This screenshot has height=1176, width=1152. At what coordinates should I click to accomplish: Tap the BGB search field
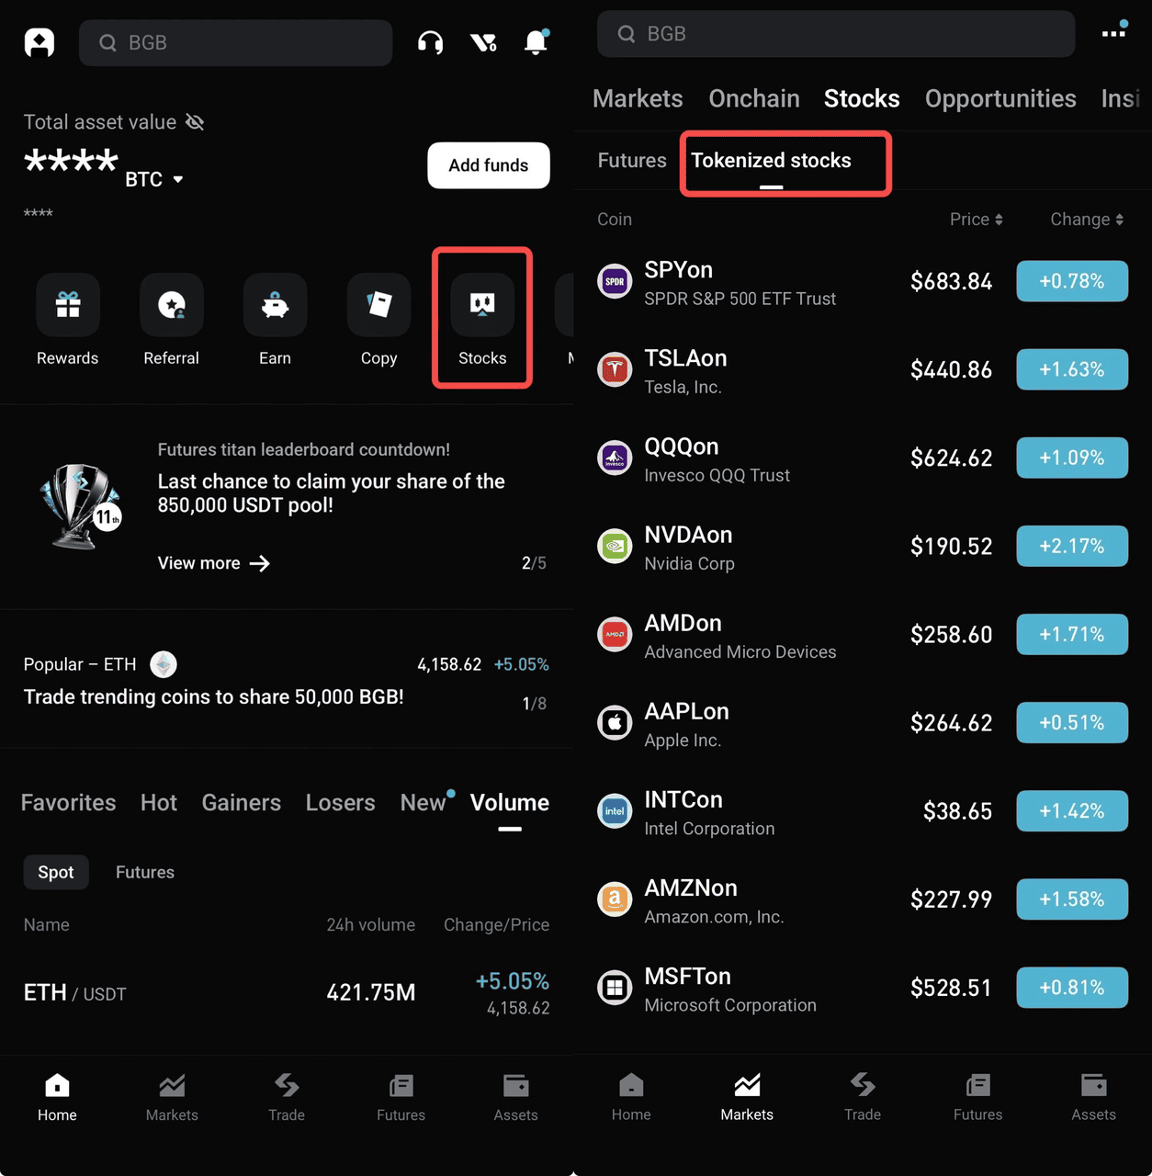[235, 42]
